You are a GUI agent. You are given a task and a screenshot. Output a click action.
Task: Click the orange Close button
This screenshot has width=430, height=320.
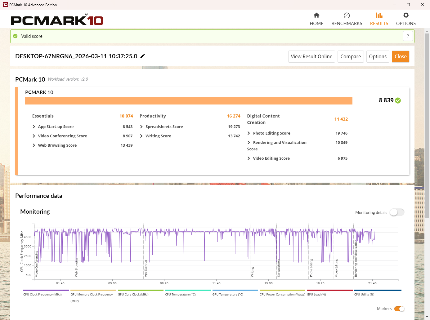[x=400, y=57]
